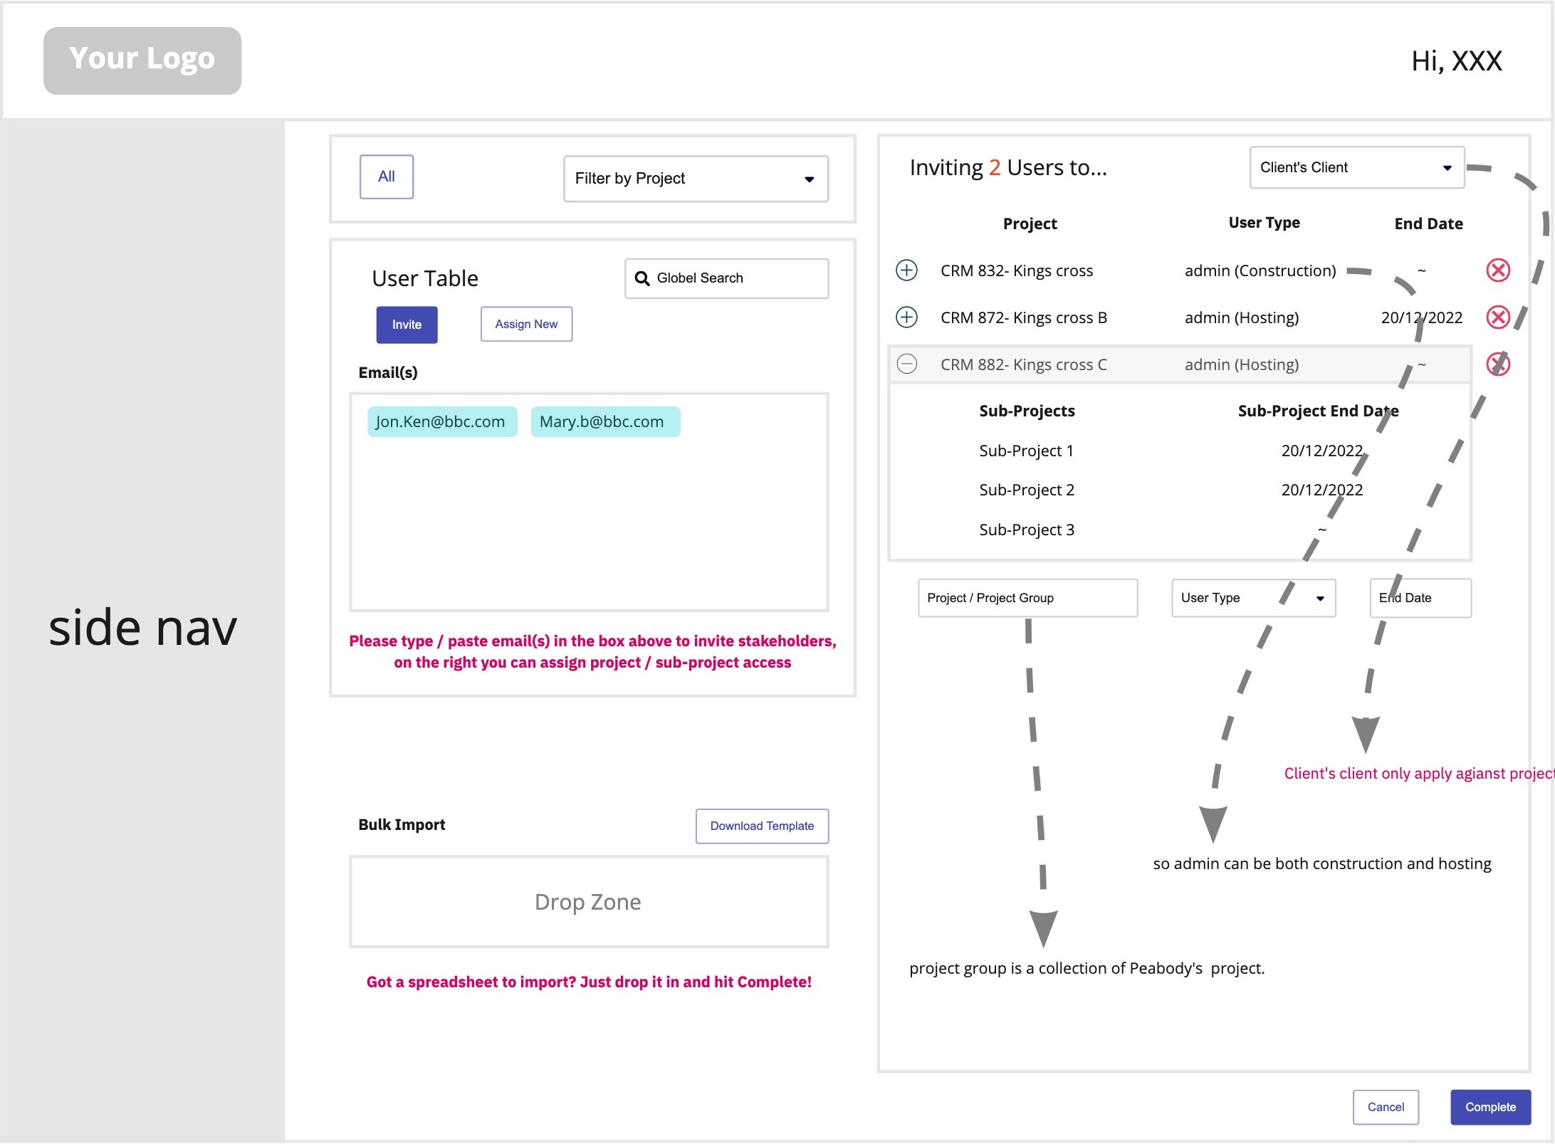Remove CRM 872- Kings cross B row
This screenshot has height=1146, width=1555.
click(1498, 317)
